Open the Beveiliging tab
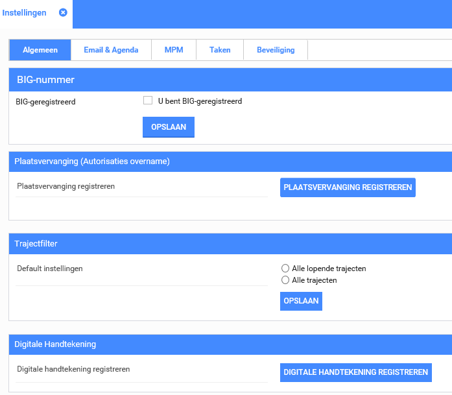The width and height of the screenshot is (452, 395). coord(276,50)
